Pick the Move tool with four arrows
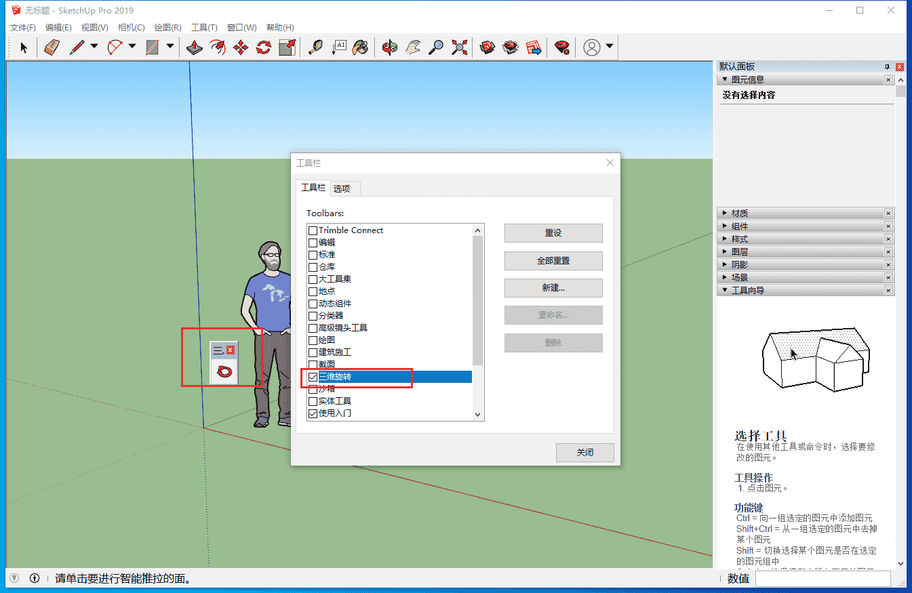The width and height of the screenshot is (912, 593). coord(241,47)
